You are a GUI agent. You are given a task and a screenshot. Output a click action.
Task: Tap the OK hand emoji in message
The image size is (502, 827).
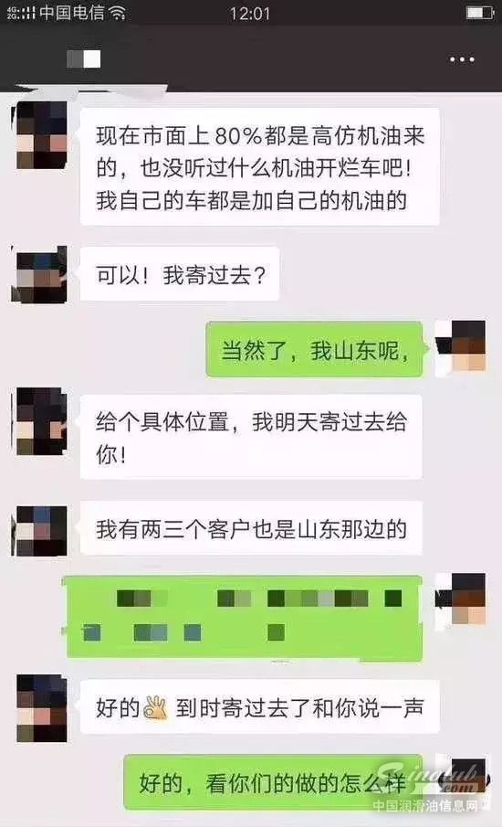[155, 707]
